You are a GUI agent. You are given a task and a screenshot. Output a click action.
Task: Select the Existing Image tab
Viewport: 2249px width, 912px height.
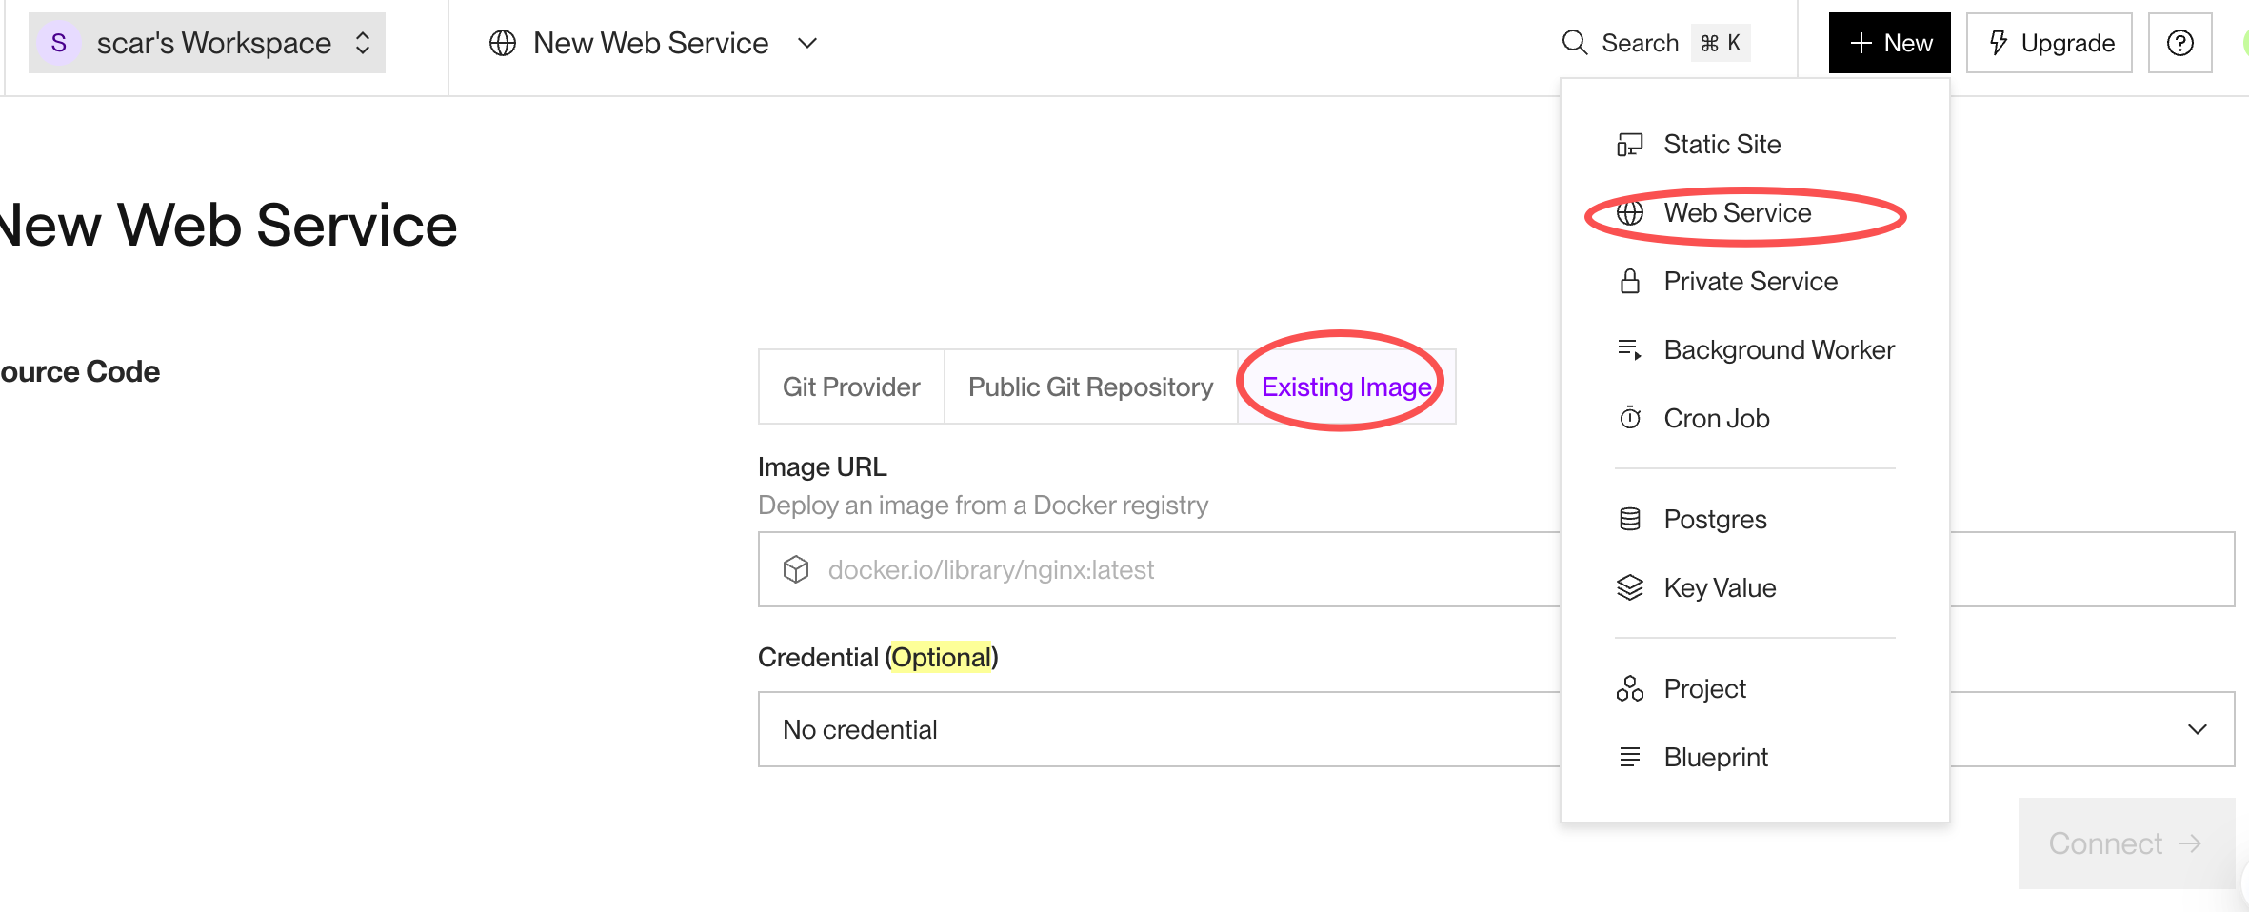tap(1345, 387)
